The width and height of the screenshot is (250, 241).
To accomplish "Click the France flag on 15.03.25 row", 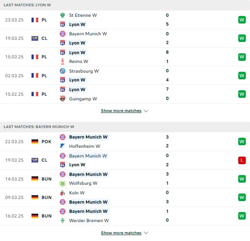I will [35, 57].
